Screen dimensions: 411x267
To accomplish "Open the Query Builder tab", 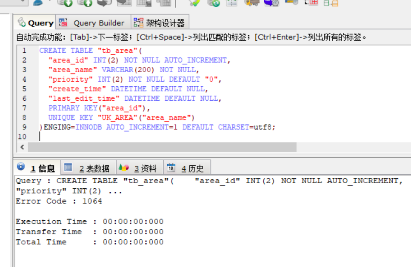I will click(93, 23).
